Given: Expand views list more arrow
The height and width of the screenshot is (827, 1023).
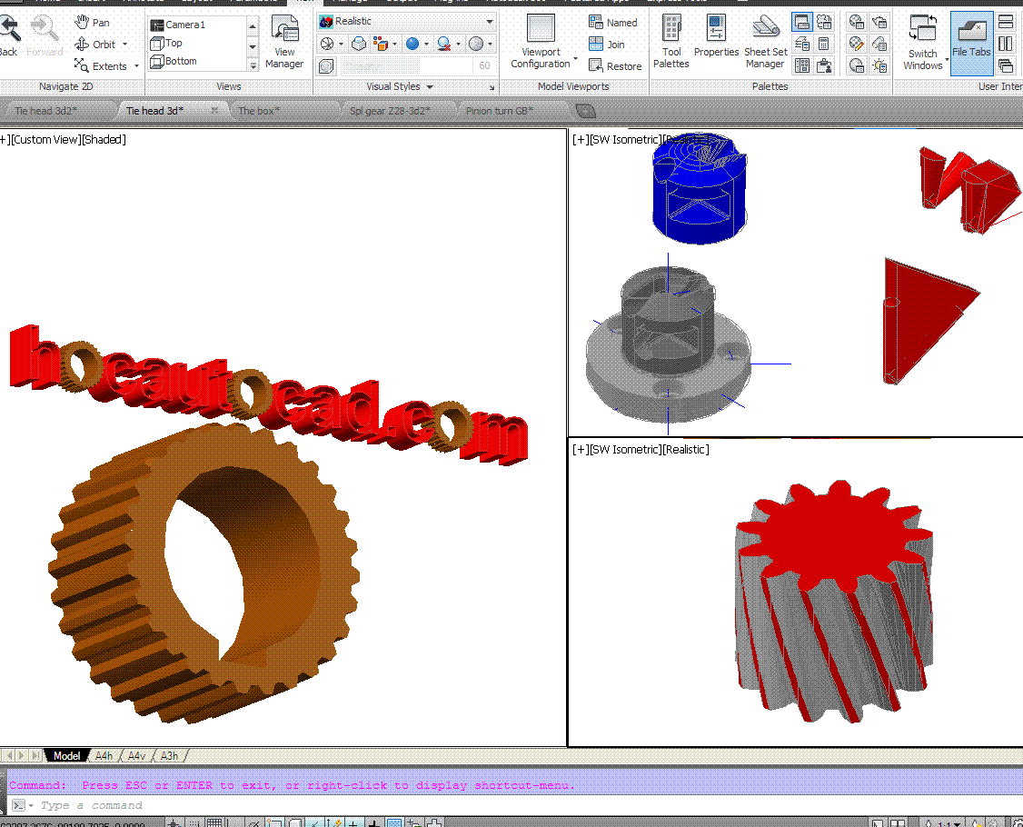Looking at the screenshot, I should [253, 65].
